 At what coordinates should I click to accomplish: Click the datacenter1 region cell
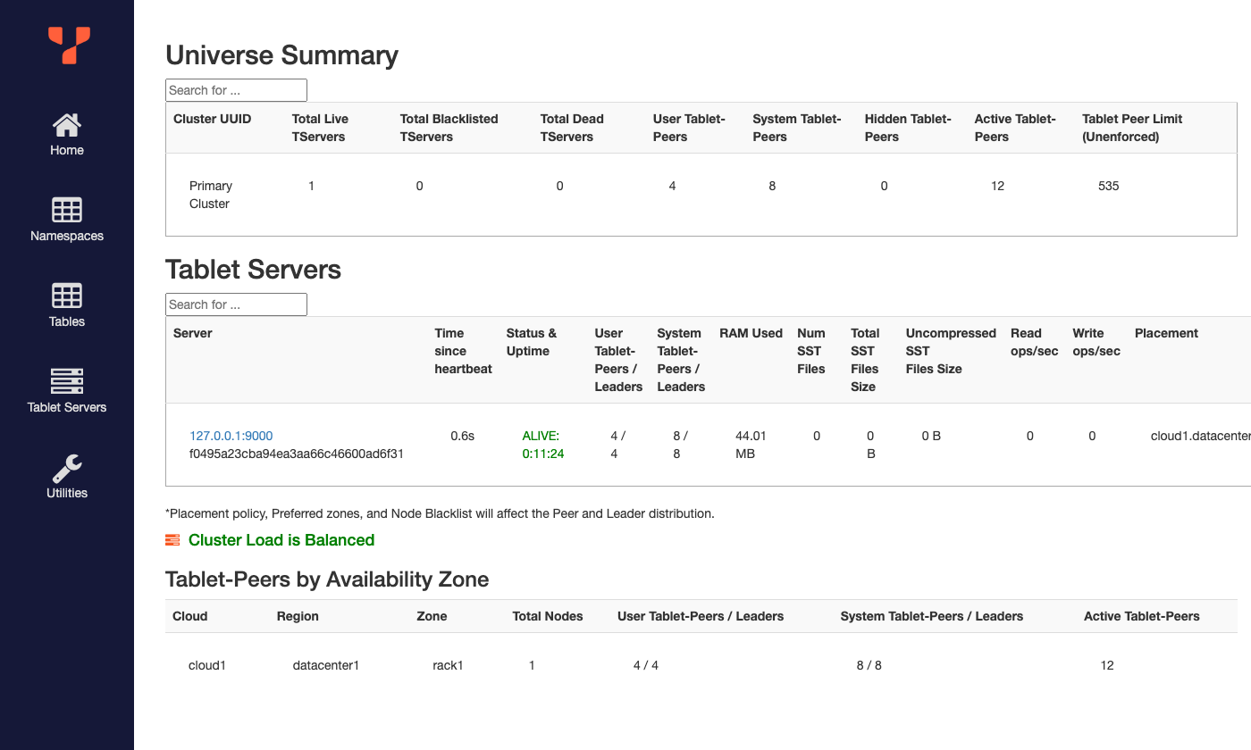click(x=326, y=665)
